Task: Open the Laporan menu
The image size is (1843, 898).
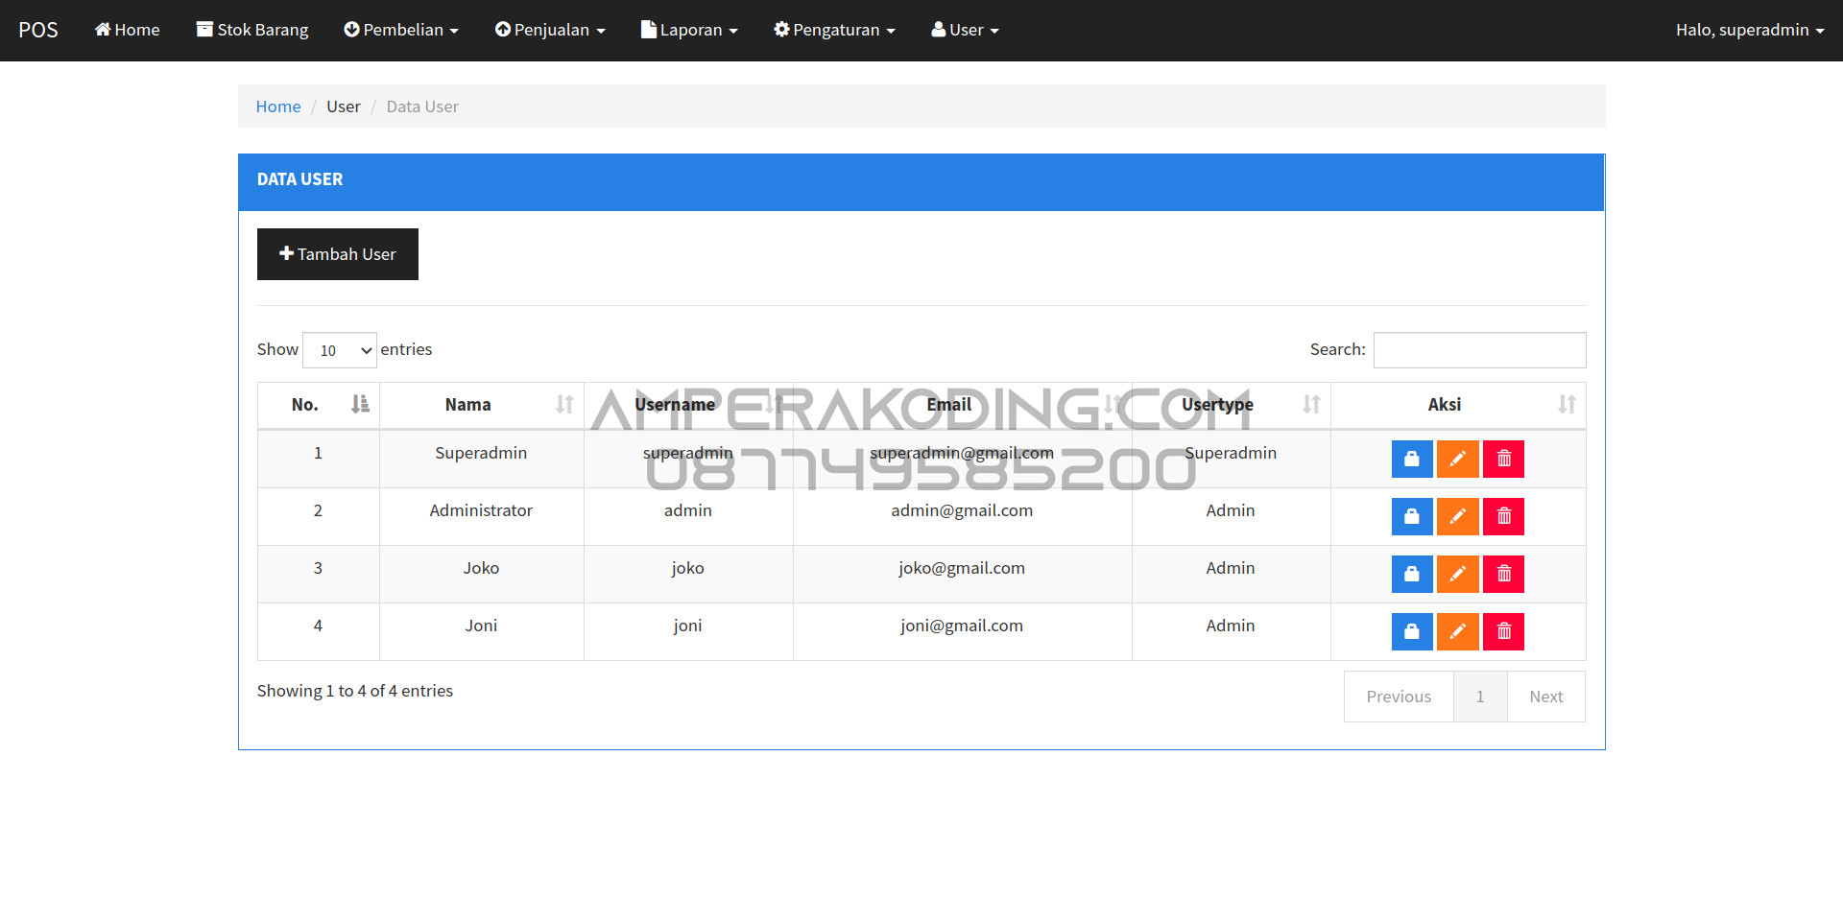Action: pyautogui.click(x=689, y=30)
